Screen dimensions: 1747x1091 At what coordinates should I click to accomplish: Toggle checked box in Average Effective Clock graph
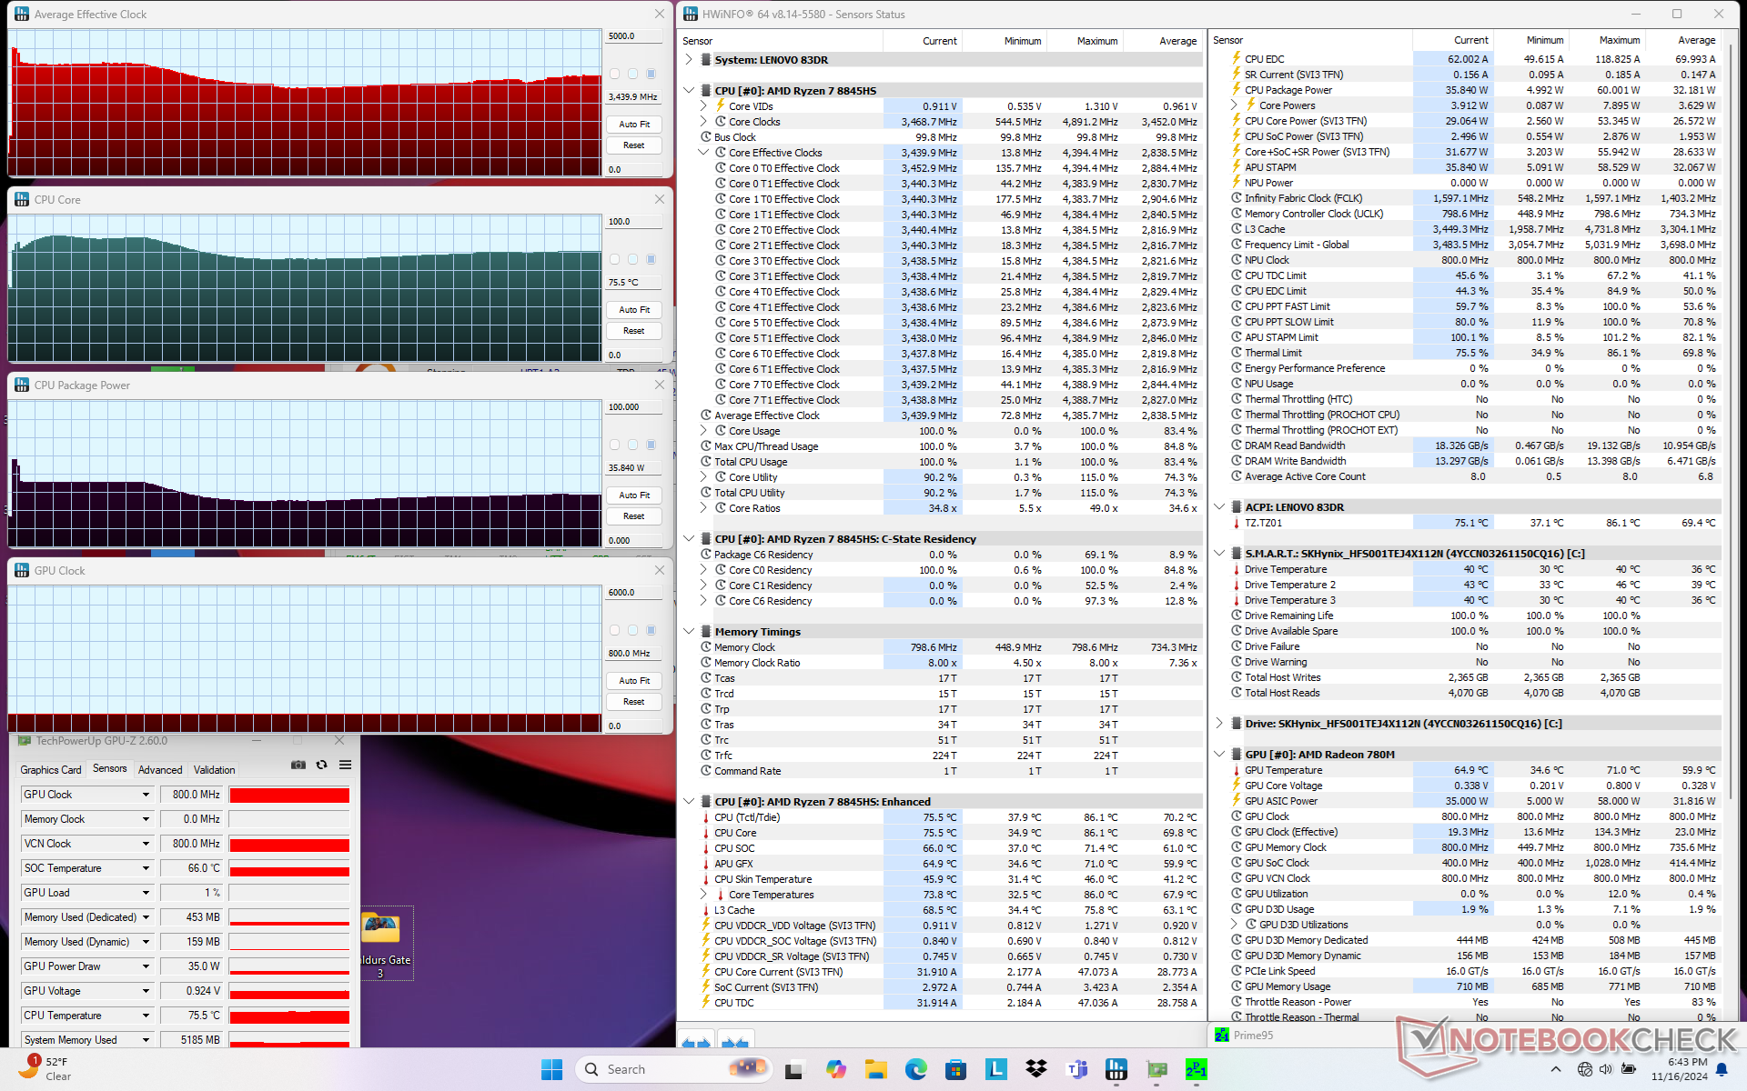pos(651,74)
